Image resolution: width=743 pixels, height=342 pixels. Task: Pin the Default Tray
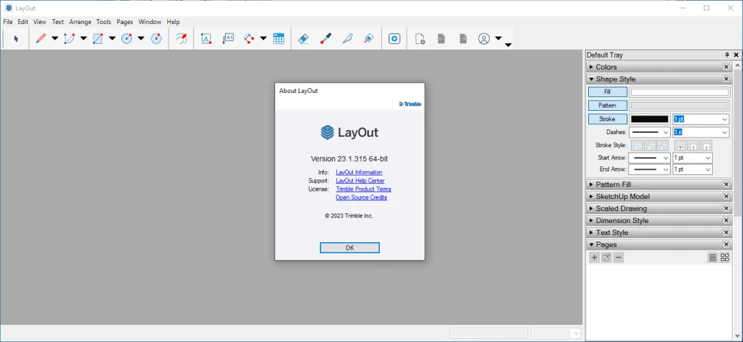tap(727, 55)
